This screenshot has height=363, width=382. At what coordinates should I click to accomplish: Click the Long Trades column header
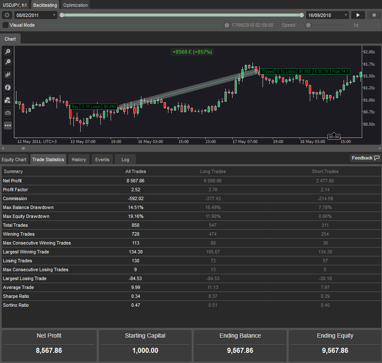click(213, 171)
